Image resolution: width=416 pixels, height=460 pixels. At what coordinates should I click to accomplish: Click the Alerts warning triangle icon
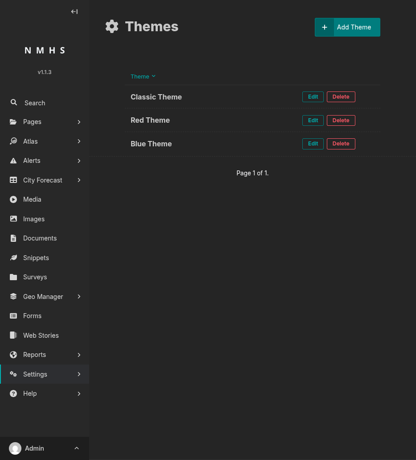point(13,161)
